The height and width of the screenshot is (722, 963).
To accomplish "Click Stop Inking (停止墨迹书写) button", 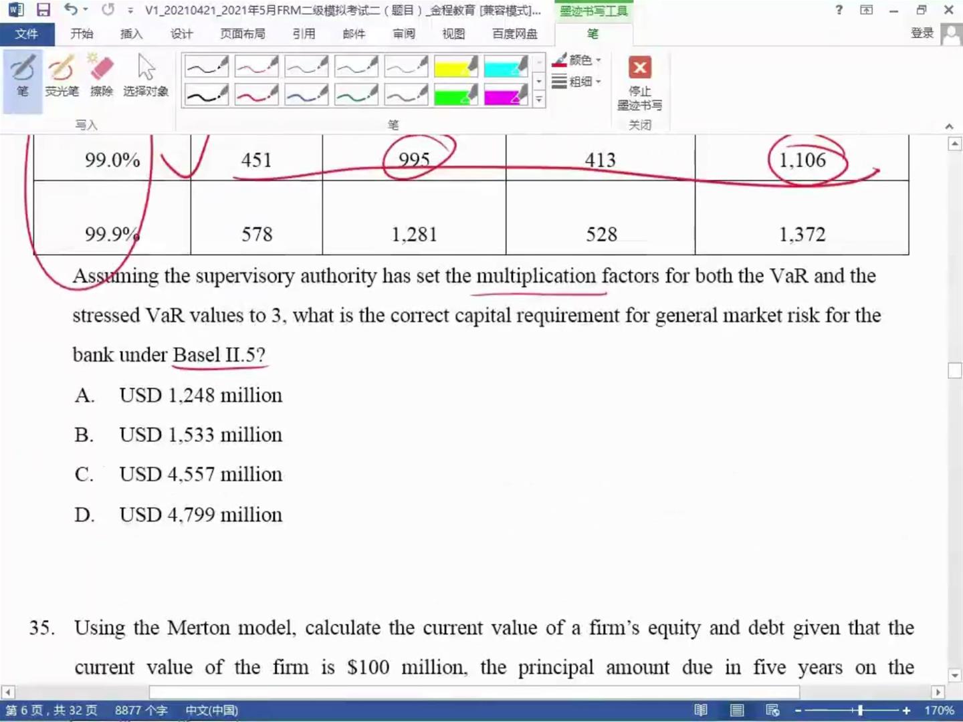I will pos(640,83).
